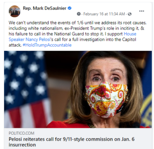Open the Pelosi reiterates call article headline

pos(72,142)
